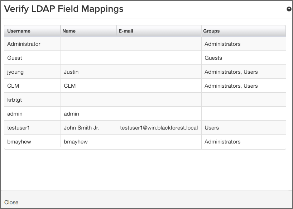Image resolution: width=293 pixels, height=209 pixels.
Task: Select the Administrators, Users group cell for jyoung
Action: pyautogui.click(x=231, y=72)
